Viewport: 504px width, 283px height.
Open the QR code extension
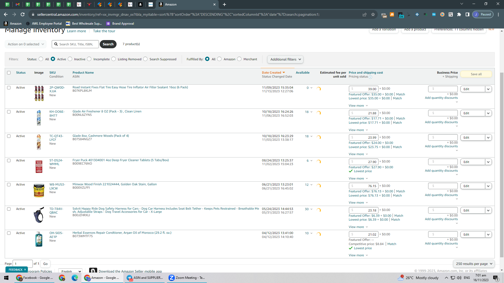(x=451, y=14)
